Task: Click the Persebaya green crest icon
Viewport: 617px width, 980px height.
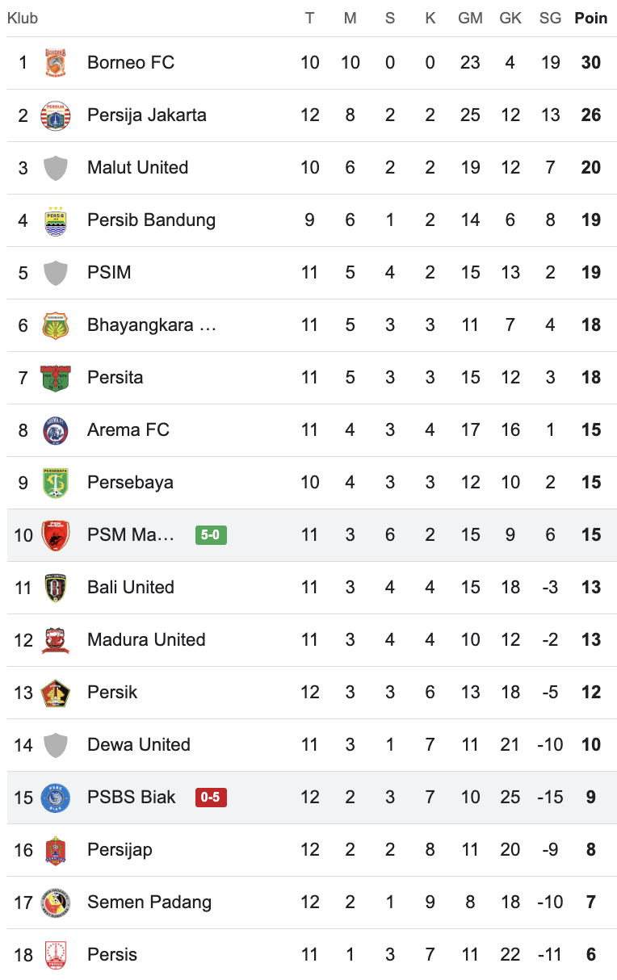Action: coord(56,483)
